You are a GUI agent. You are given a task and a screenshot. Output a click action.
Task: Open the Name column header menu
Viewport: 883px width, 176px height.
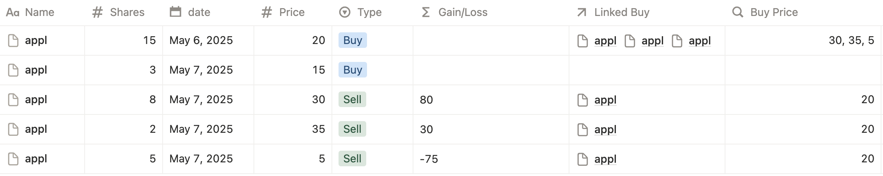pos(39,12)
